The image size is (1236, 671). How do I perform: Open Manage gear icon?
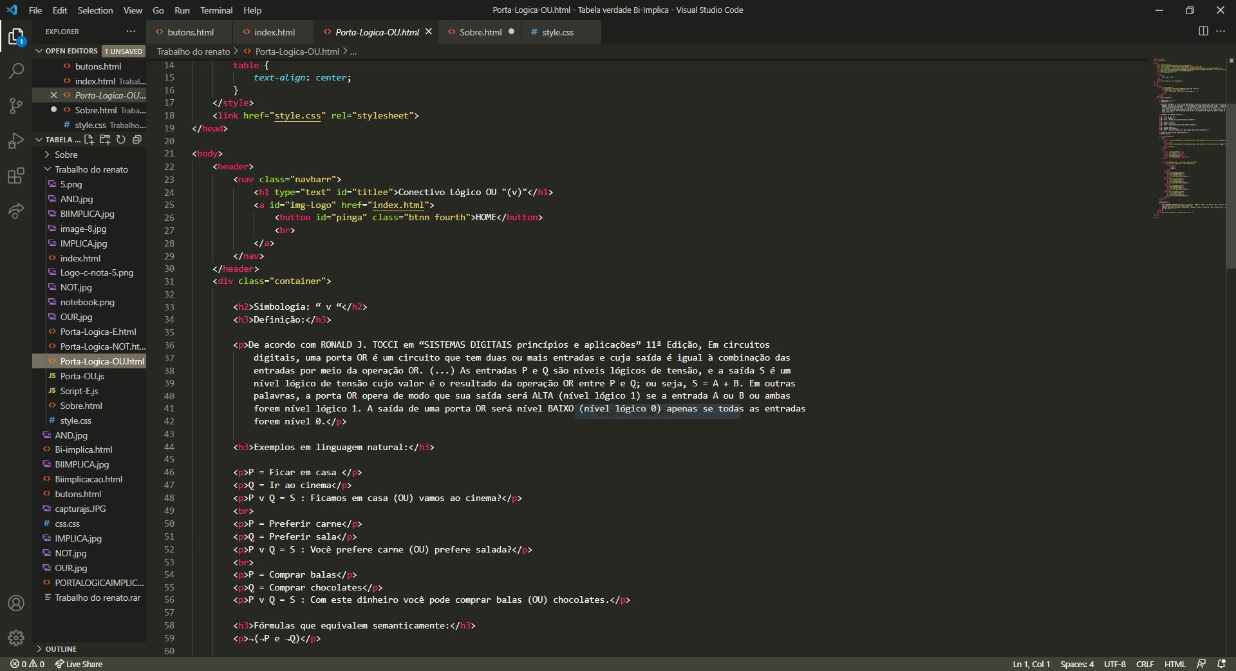(16, 638)
